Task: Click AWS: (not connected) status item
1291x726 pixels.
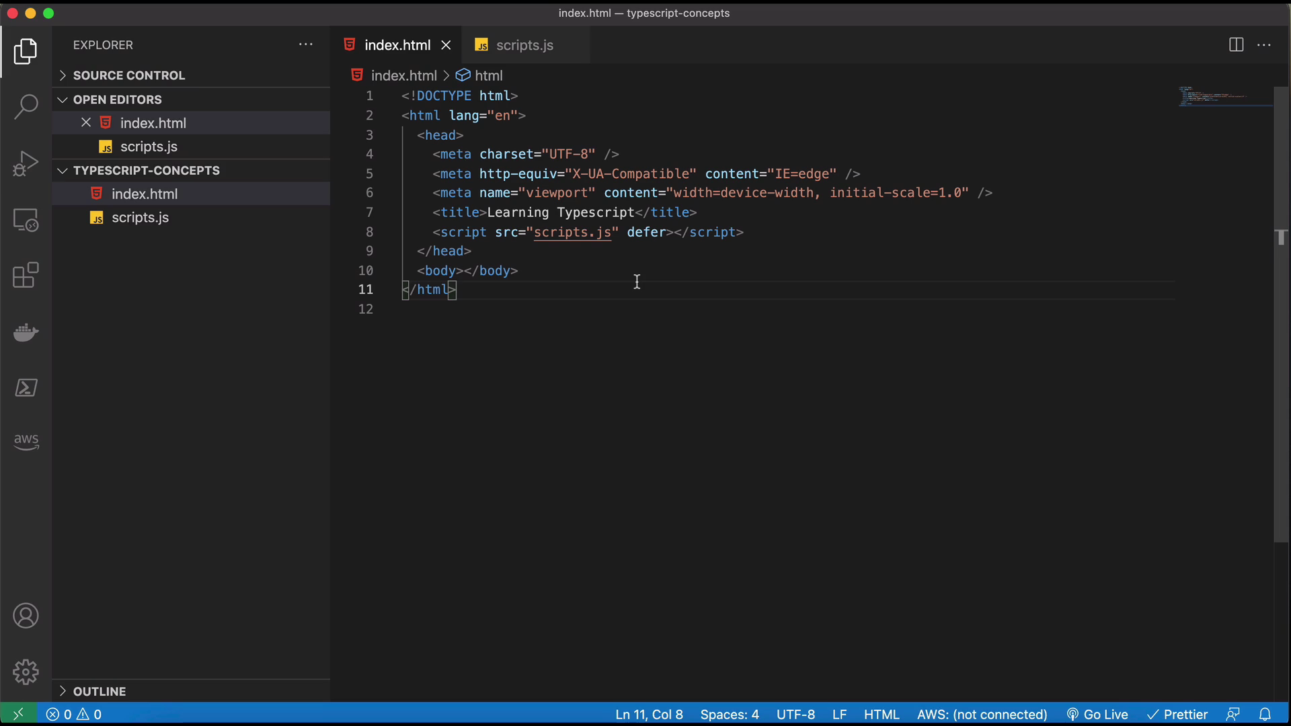Action: coord(982,715)
